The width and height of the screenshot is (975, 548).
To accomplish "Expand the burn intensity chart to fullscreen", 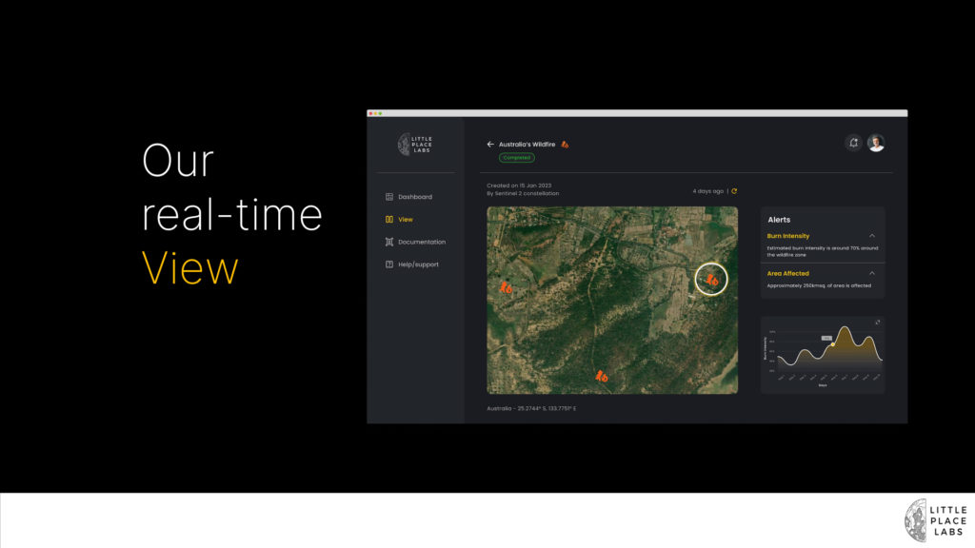I will coord(877,323).
